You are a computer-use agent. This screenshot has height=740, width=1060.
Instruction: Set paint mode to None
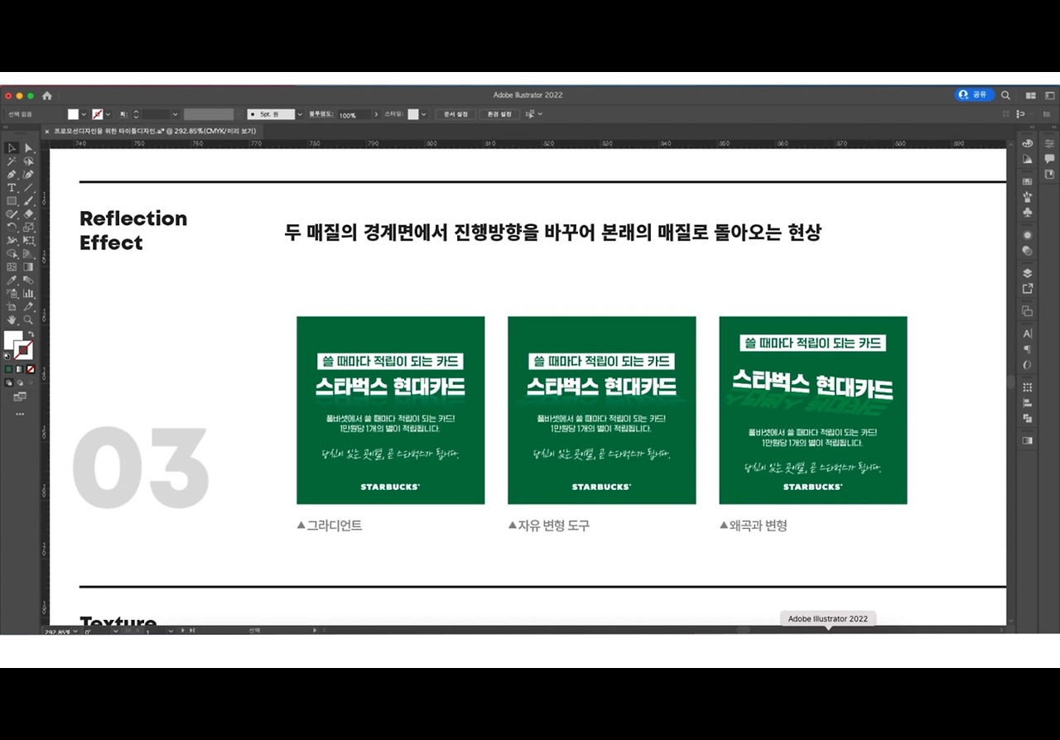31,369
